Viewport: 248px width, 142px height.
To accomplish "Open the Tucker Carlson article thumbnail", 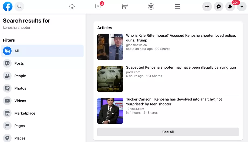I will pos(110,111).
